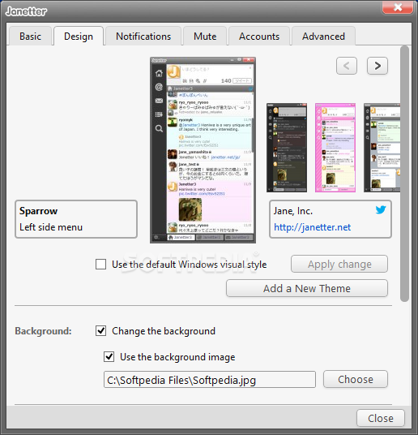418x435 pixels.
Task: Click the 'Jane, Inc.' author text
Action: point(293,211)
